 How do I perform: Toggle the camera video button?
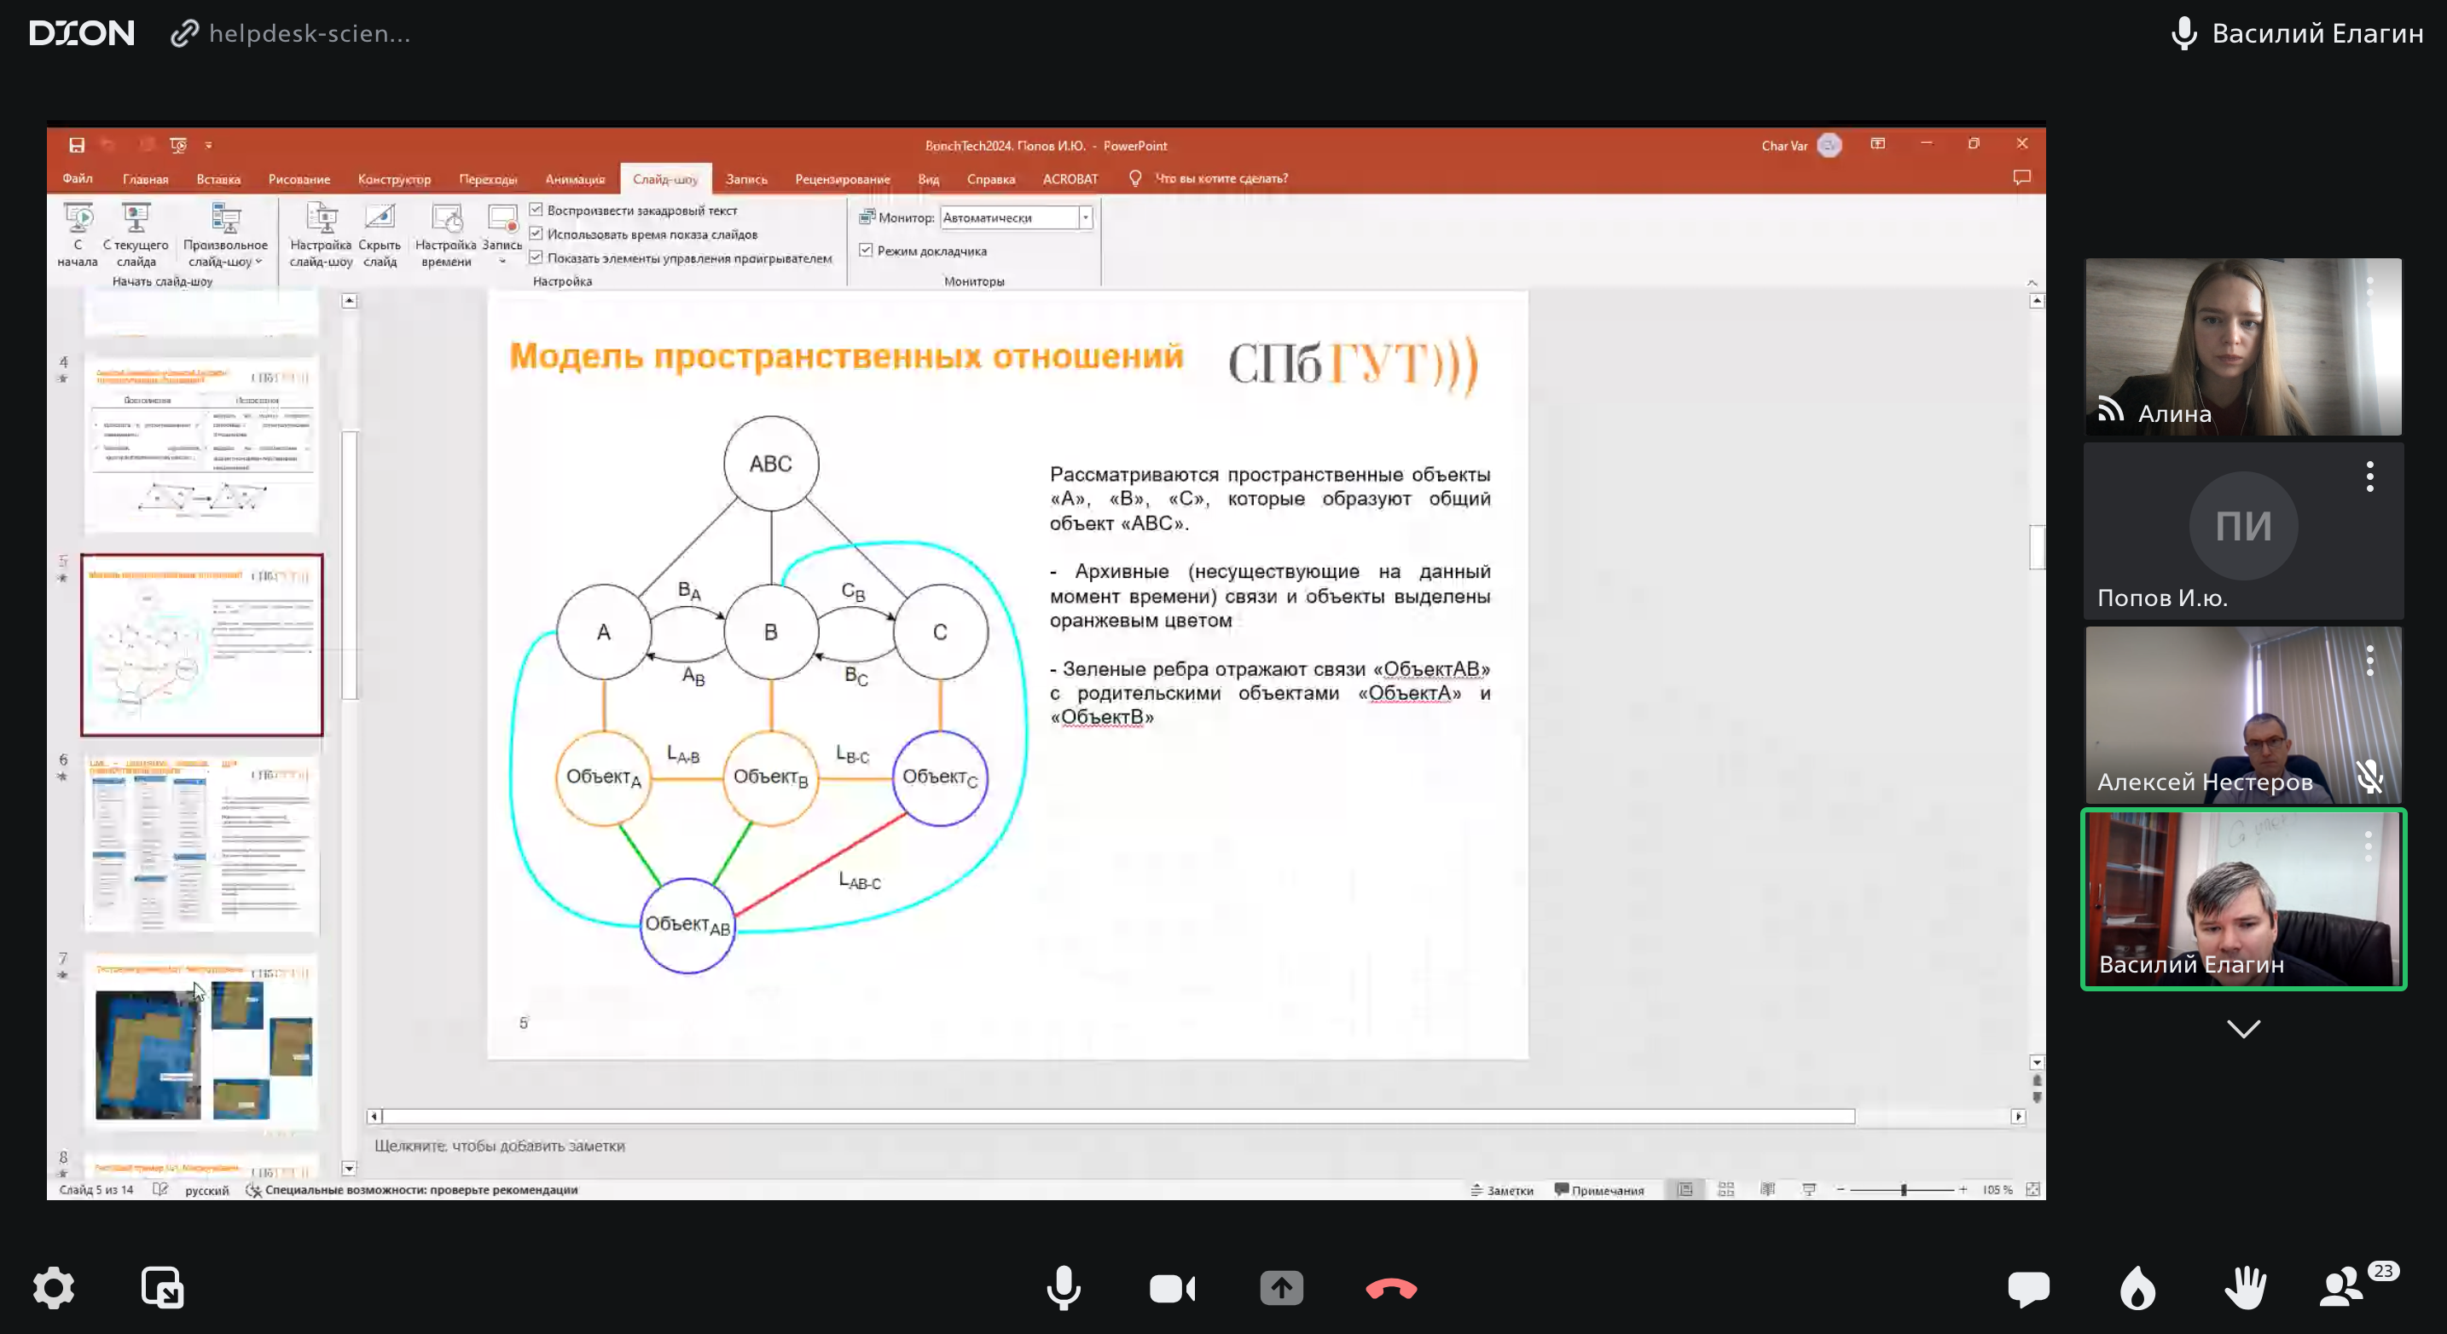pos(1172,1287)
